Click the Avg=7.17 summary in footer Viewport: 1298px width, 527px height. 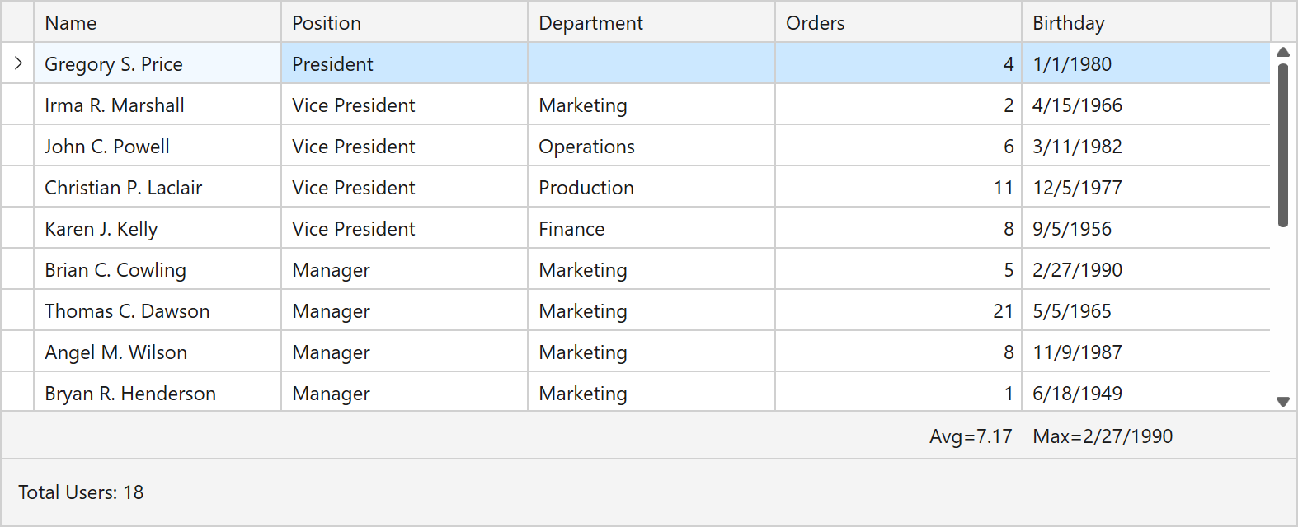[970, 436]
